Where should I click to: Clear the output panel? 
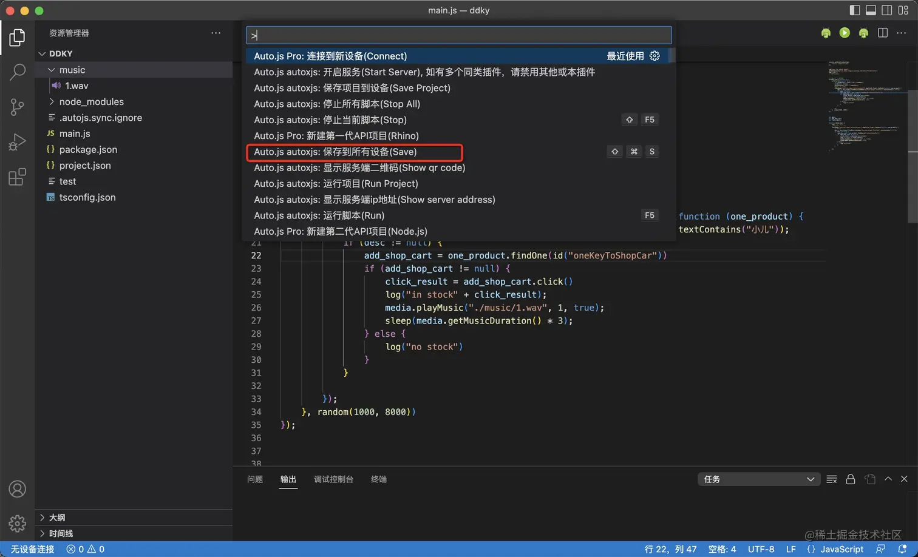pos(832,479)
